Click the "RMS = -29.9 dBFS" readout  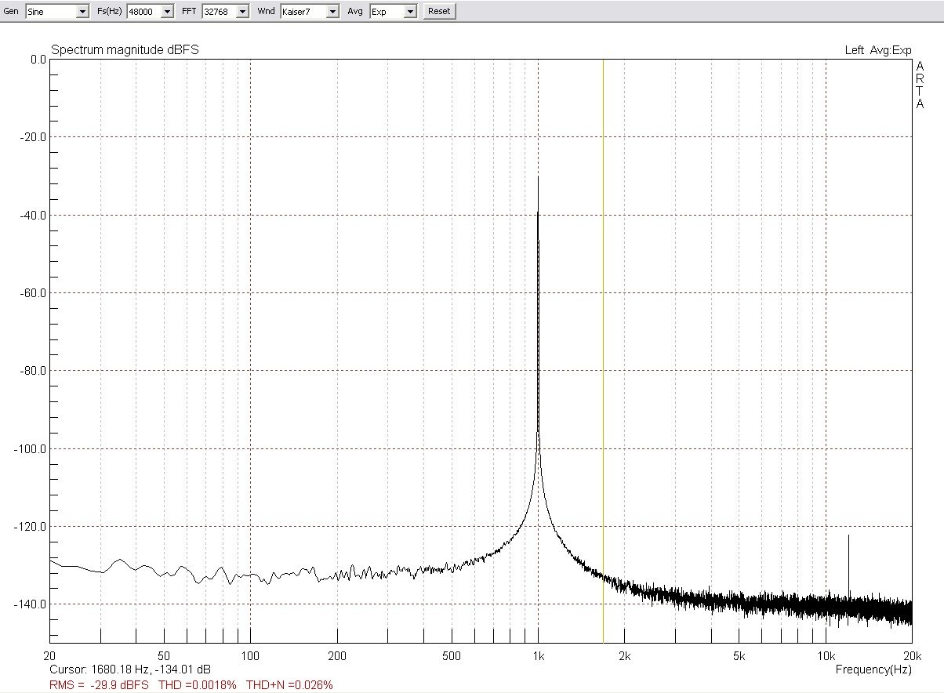(100, 685)
